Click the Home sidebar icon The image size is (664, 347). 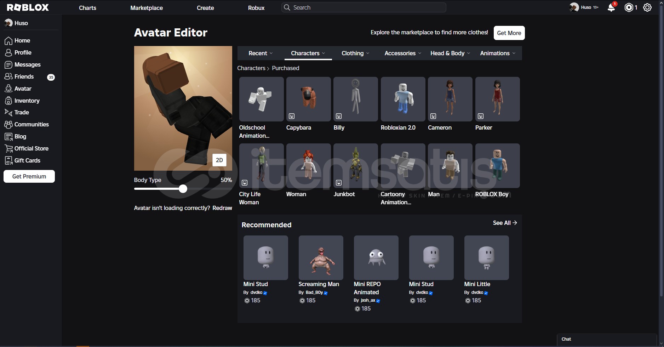[8, 41]
